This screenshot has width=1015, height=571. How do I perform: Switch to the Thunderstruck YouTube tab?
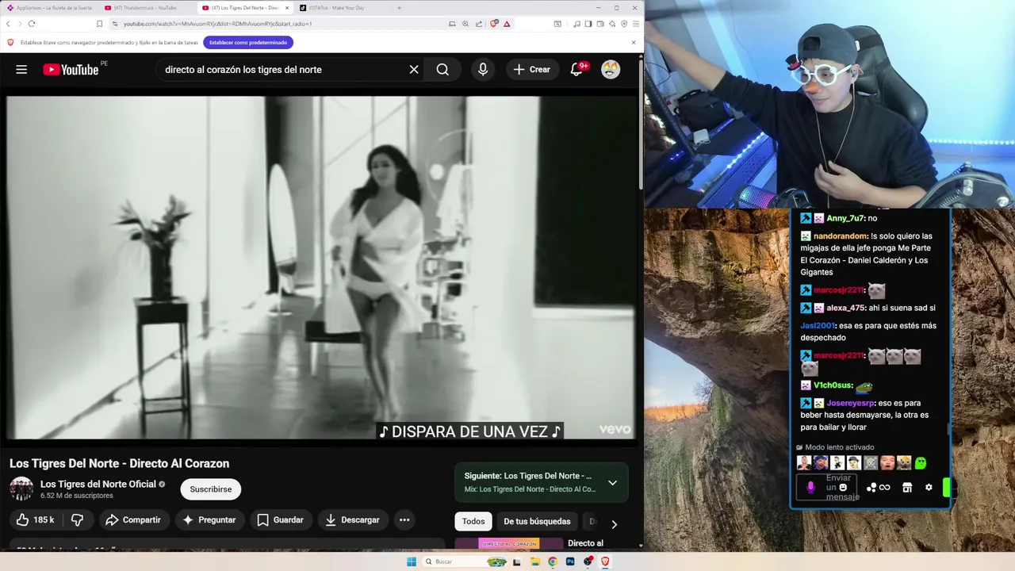click(x=146, y=8)
